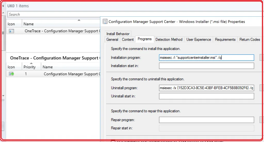Open the Return Codes tab
The image size is (264, 142).
pyautogui.click(x=250, y=39)
